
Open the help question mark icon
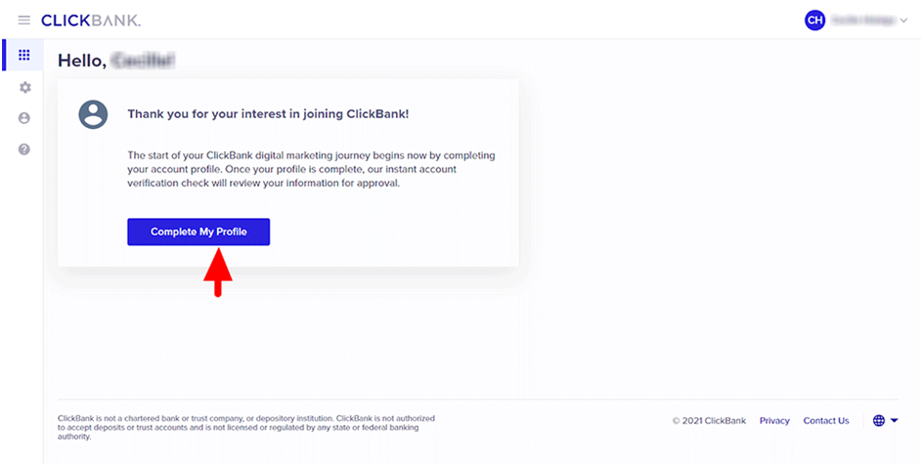(x=24, y=149)
